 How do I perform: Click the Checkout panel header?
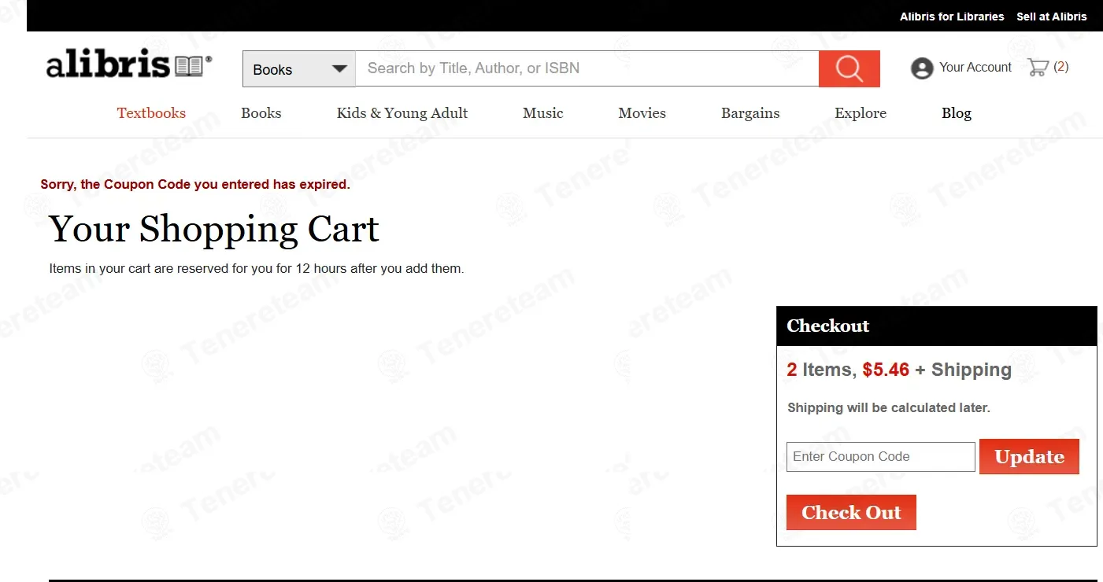click(x=937, y=326)
